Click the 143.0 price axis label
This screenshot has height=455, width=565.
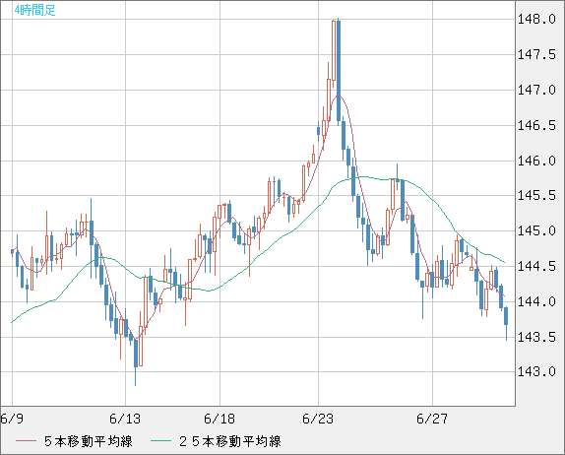click(x=536, y=371)
